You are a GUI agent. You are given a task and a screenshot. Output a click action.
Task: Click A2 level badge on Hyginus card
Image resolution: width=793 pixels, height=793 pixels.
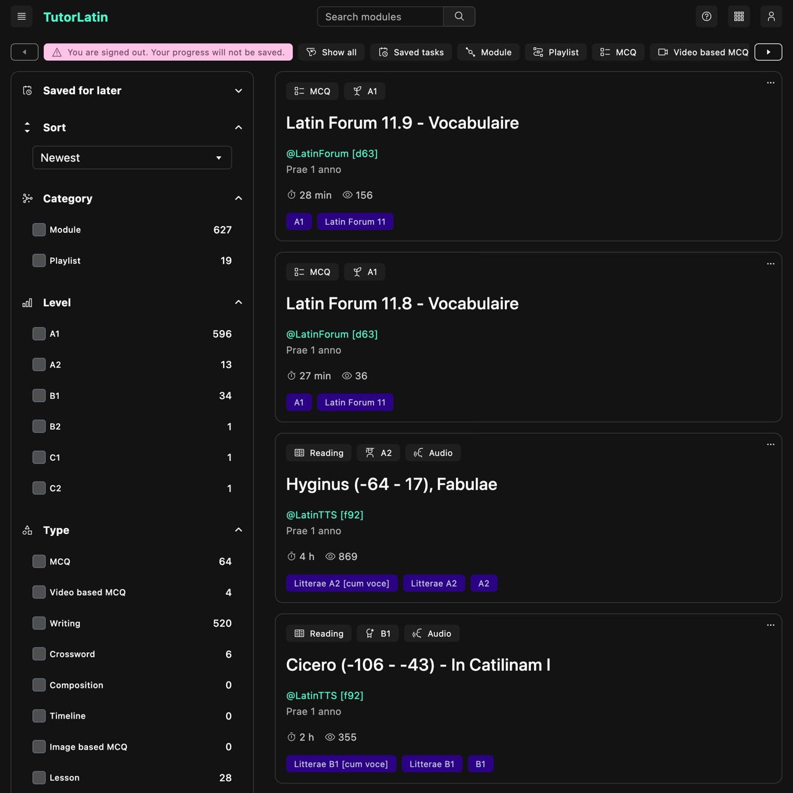click(x=379, y=453)
